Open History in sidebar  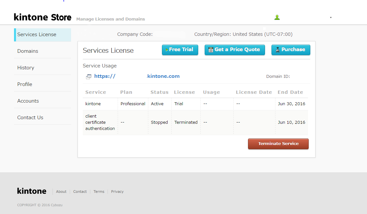click(43, 68)
